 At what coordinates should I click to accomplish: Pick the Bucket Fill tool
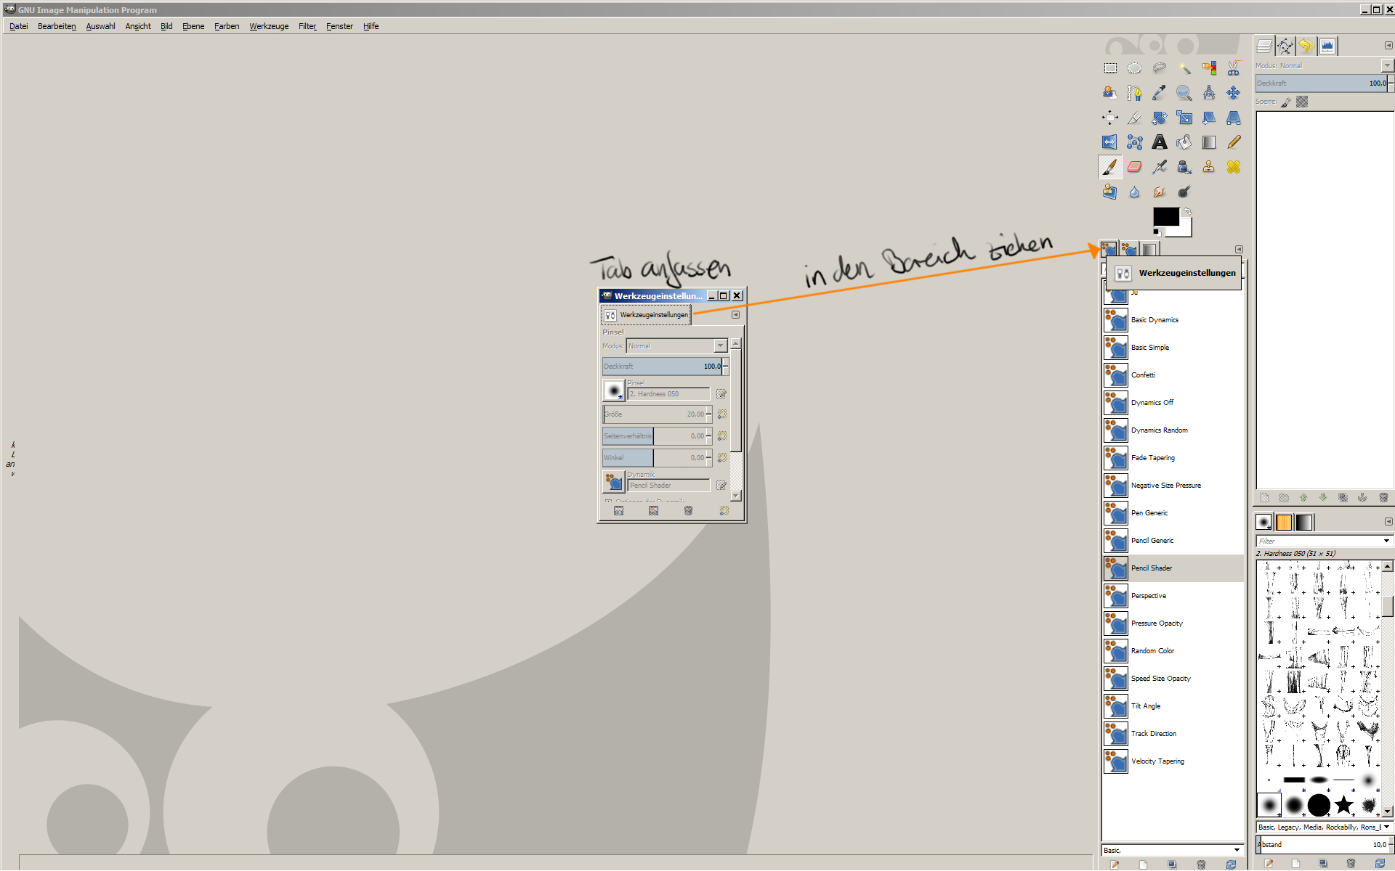tap(1184, 142)
